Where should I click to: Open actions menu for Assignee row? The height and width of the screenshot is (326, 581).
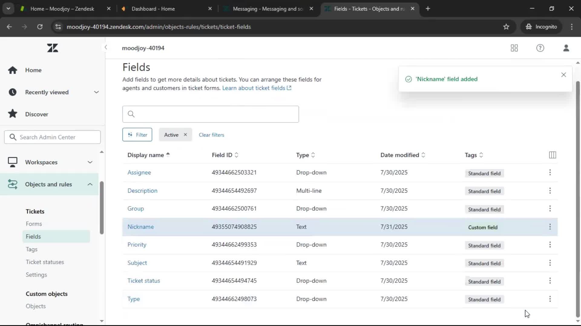click(x=550, y=172)
